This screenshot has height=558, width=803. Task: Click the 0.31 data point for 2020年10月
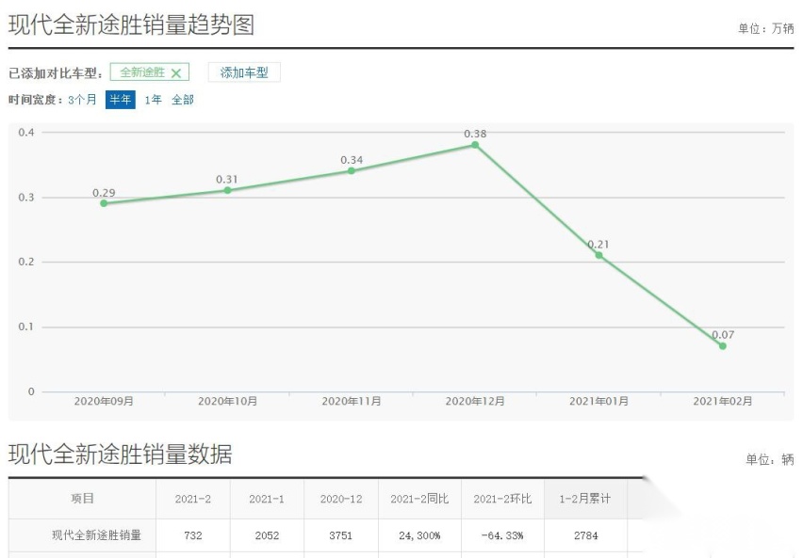click(x=227, y=190)
